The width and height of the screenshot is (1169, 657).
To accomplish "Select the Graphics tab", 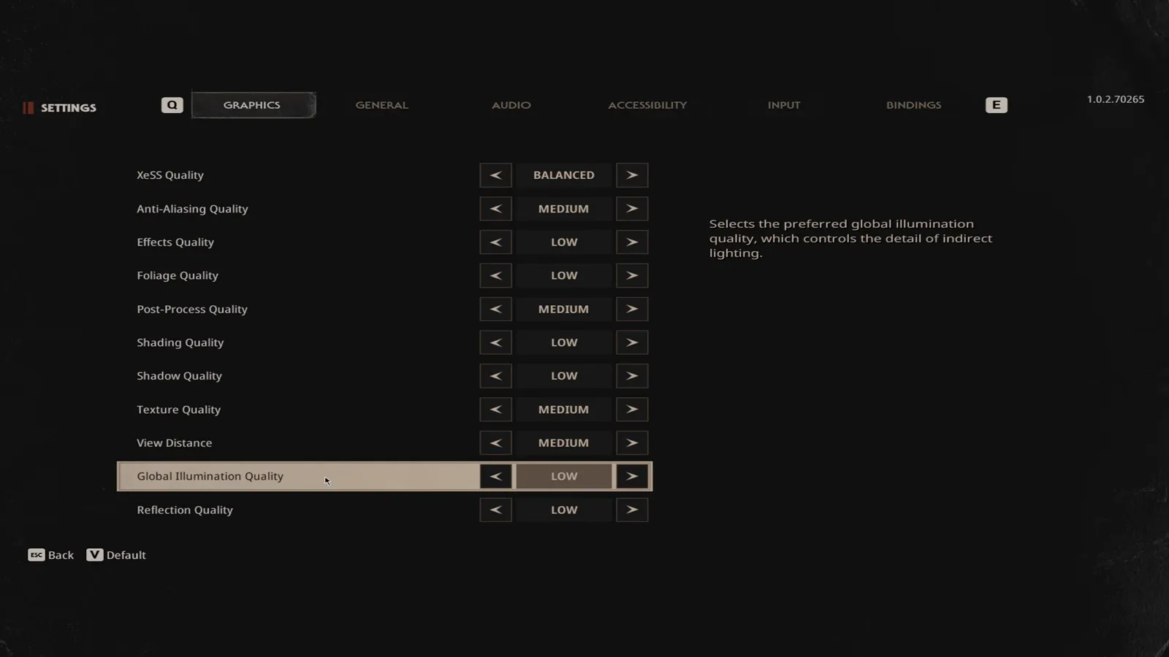I will coord(253,105).
